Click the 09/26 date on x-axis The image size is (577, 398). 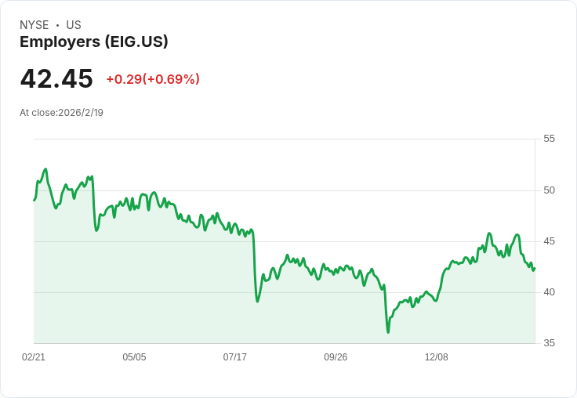tap(336, 356)
